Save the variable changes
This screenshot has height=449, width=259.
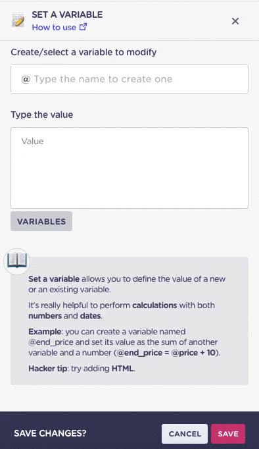point(228,434)
